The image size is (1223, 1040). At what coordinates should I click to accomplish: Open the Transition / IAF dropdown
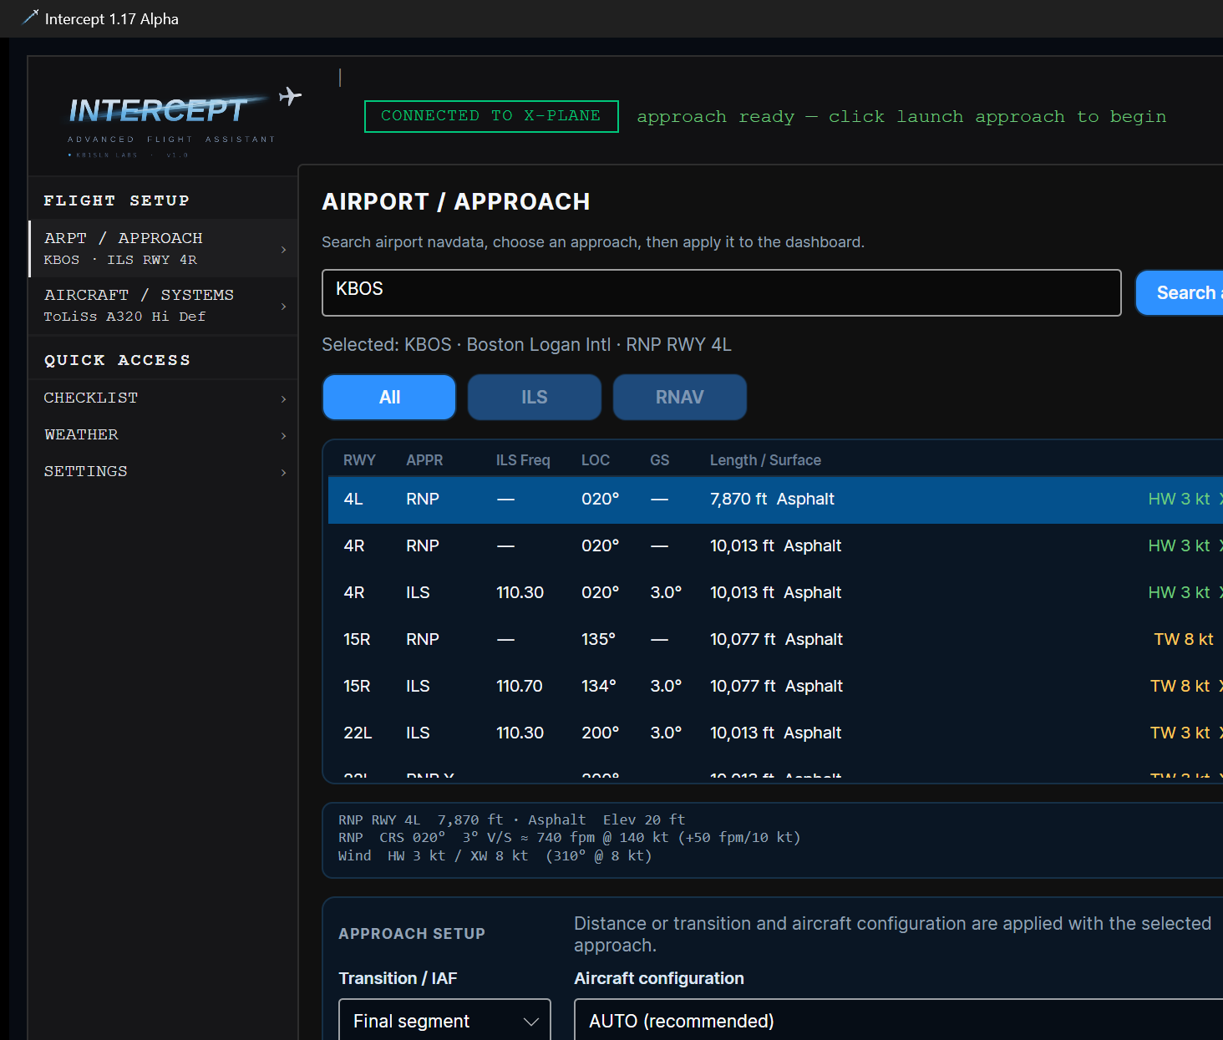tap(444, 1020)
